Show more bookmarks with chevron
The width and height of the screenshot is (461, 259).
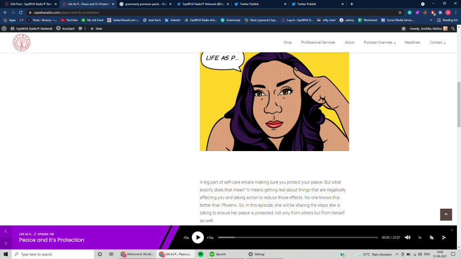click(431, 20)
